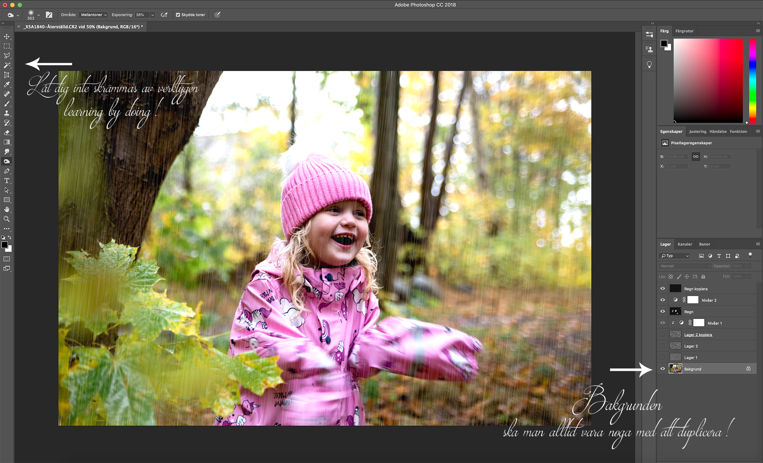The image size is (763, 463).
Task: Select the Zoom tool
Action: coord(7,219)
